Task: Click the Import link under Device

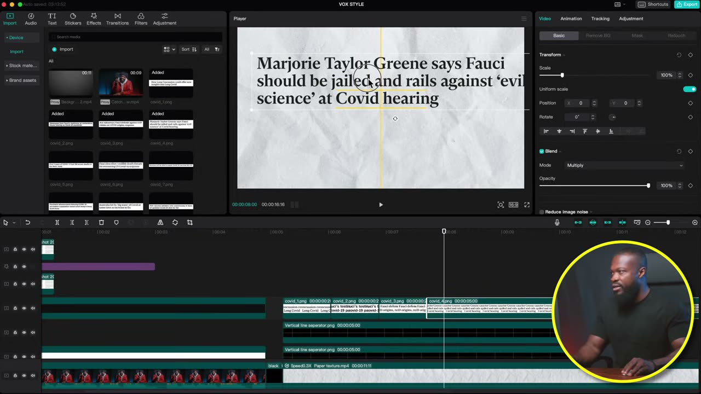Action: coord(16,51)
